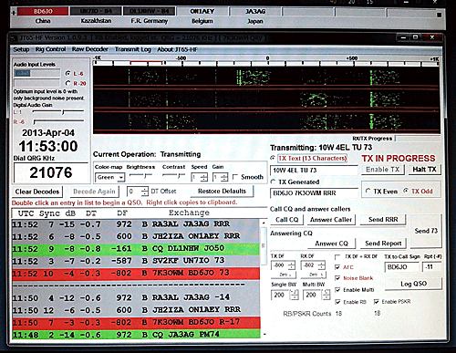Select decode row SV2KF UN7IO 73
456x353 pixels.
136,261
